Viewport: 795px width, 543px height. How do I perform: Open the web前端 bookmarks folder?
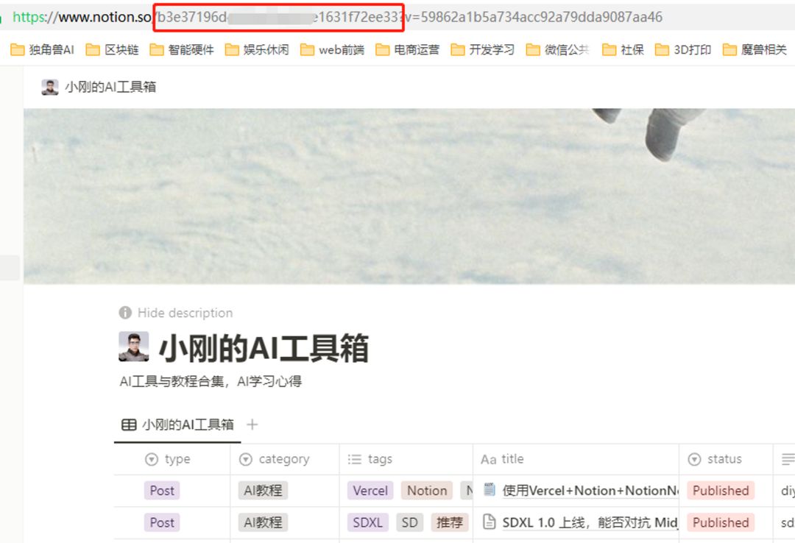coord(333,50)
